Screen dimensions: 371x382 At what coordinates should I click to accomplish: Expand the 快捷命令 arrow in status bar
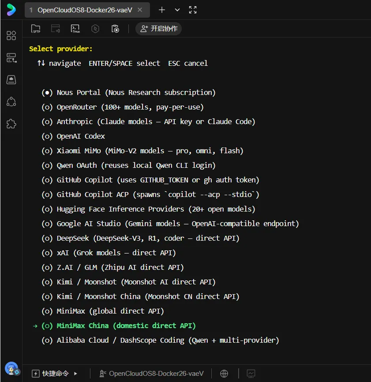pyautogui.click(x=75, y=374)
